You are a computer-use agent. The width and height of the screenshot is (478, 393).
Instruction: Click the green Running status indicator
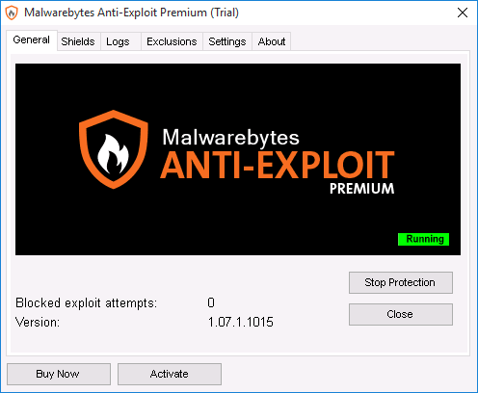(423, 239)
